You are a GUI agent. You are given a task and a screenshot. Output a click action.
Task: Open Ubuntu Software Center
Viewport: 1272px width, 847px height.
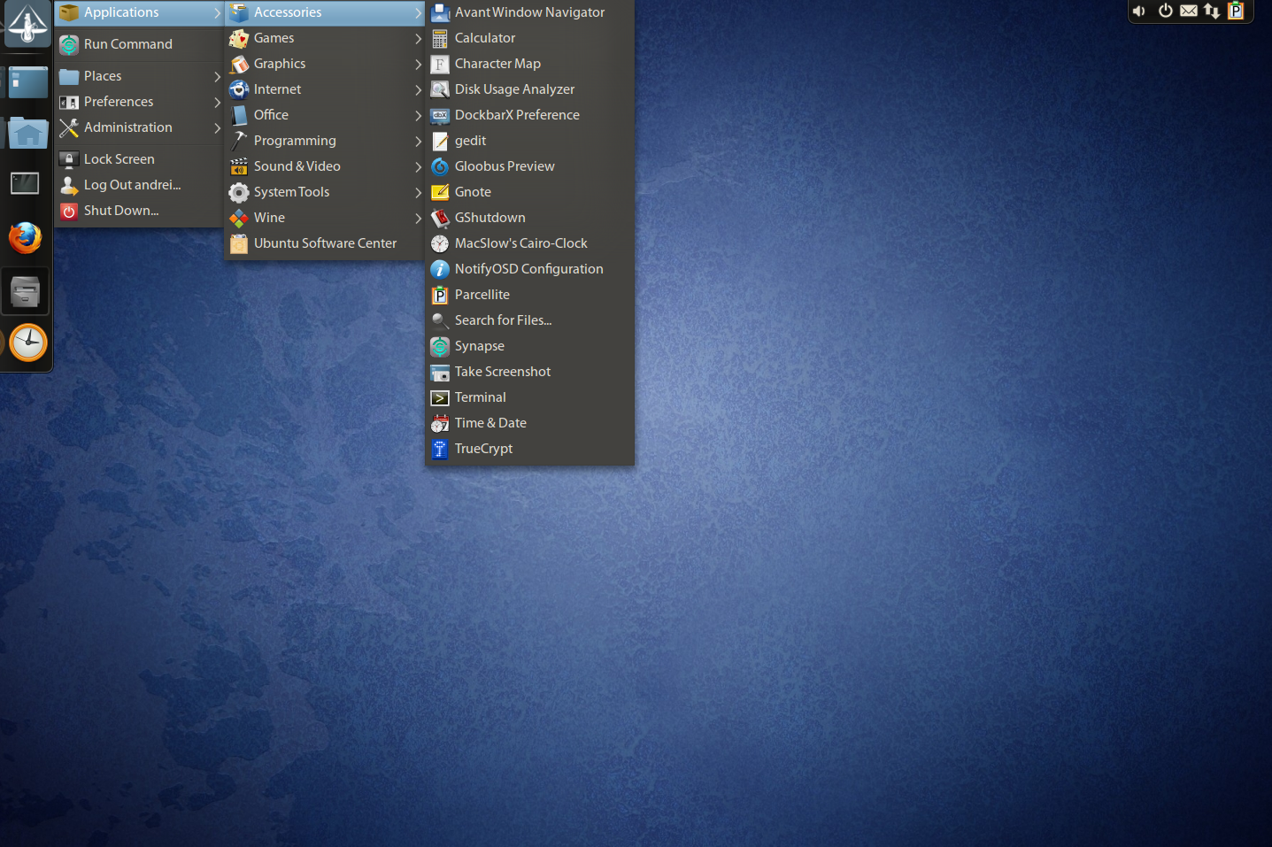tap(325, 243)
